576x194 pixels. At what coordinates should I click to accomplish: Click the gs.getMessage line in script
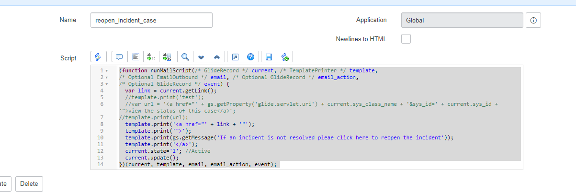tap(289, 137)
